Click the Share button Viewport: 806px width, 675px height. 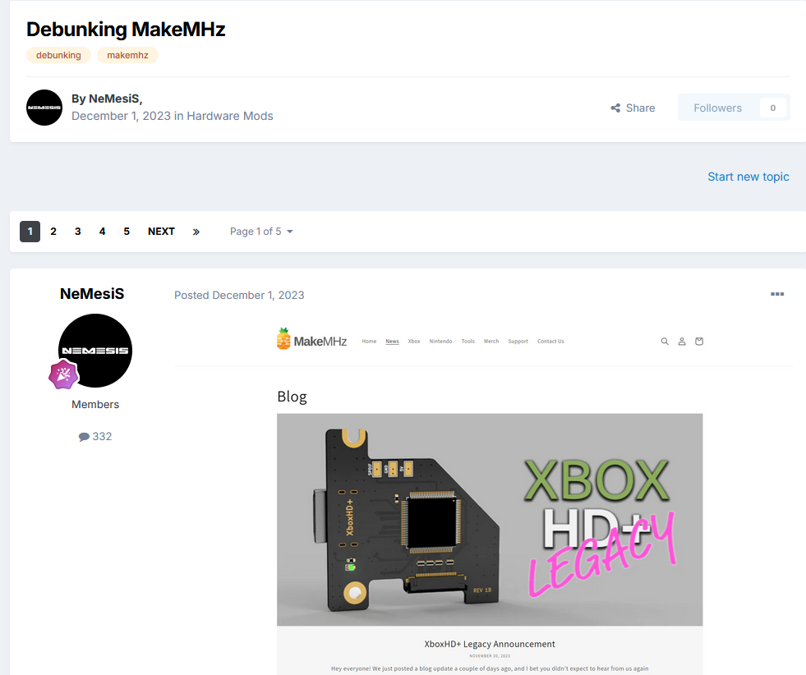coord(633,108)
